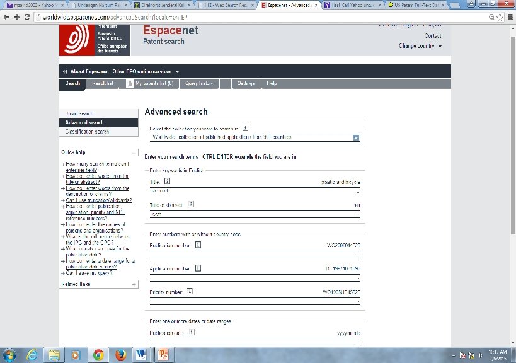The image size is (516, 363).
Task: Expand Other EPO online services menu
Action: coord(146,71)
